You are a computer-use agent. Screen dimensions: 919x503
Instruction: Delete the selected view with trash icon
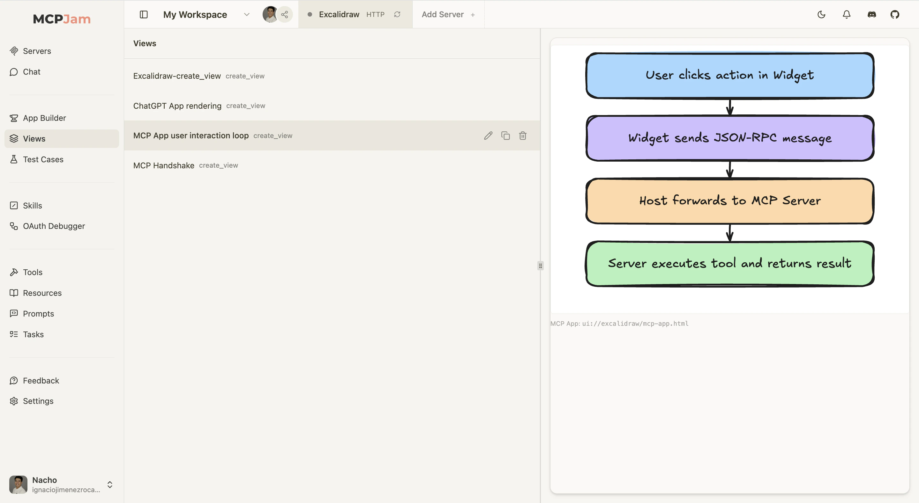pyautogui.click(x=523, y=135)
